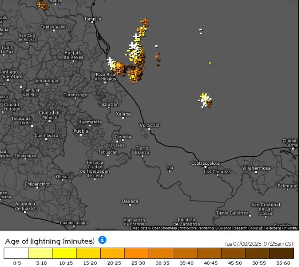
Task: Click the Tierra Blanca label
Action: 142,150
